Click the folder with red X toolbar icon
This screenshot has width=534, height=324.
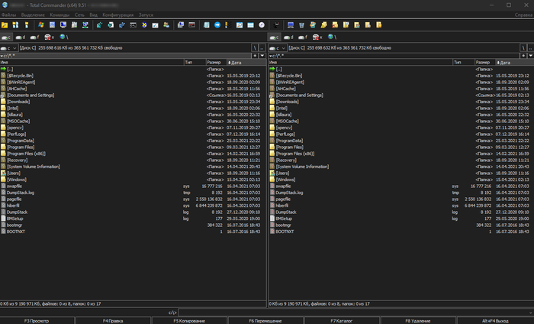pyautogui.click(x=335, y=25)
